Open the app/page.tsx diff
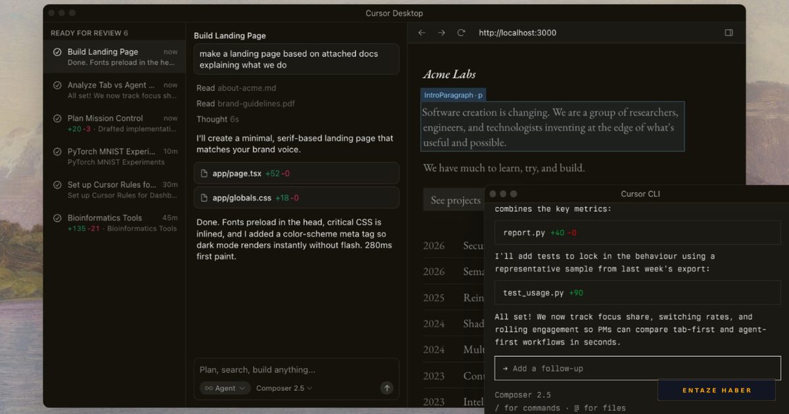Viewport: 789px width, 414px height. pyautogui.click(x=297, y=173)
